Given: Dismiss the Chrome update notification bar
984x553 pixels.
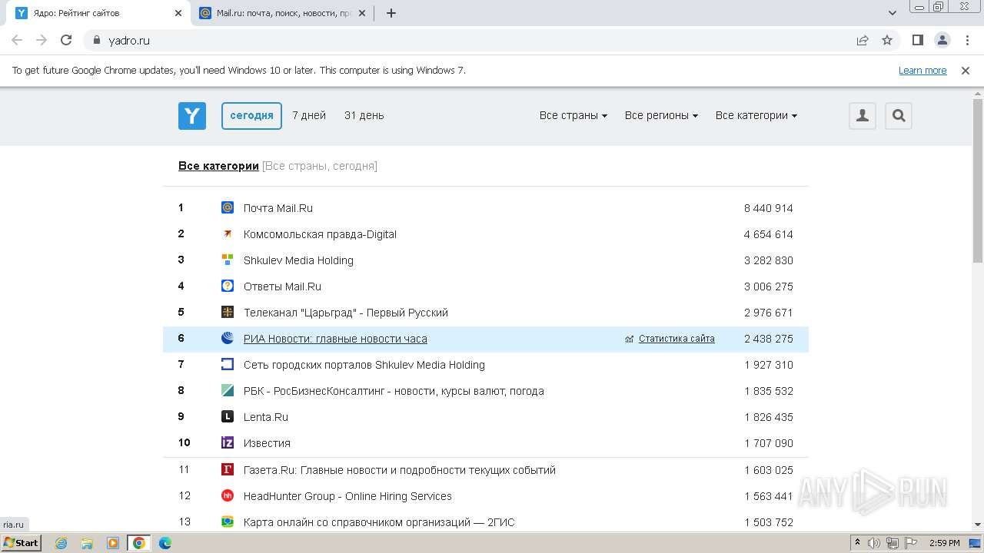Looking at the screenshot, I should click(966, 70).
